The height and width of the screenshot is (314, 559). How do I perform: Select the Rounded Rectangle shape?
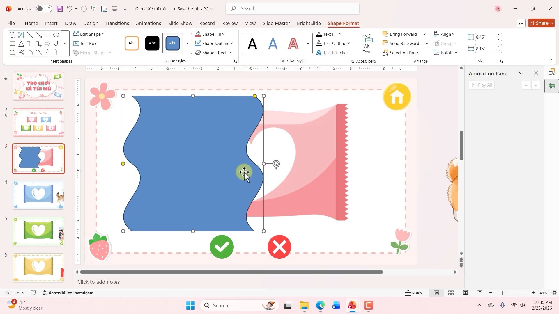click(12, 44)
